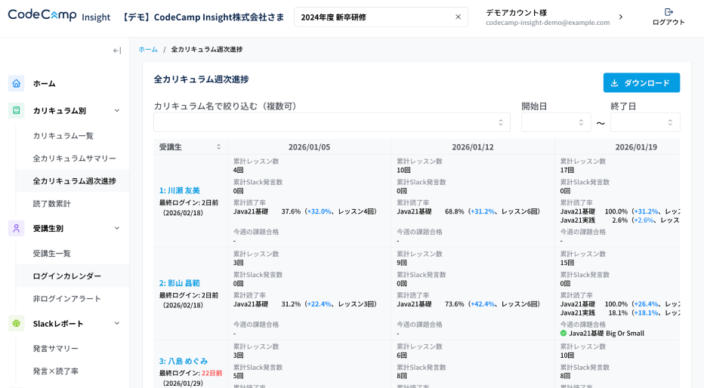Collapse the Slackレポート section chevron
704x388 pixels.
click(x=117, y=323)
